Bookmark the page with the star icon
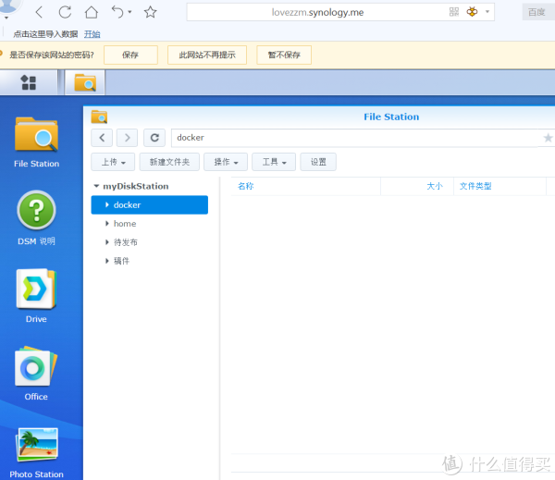Viewport: 555px width, 480px height. [x=150, y=12]
